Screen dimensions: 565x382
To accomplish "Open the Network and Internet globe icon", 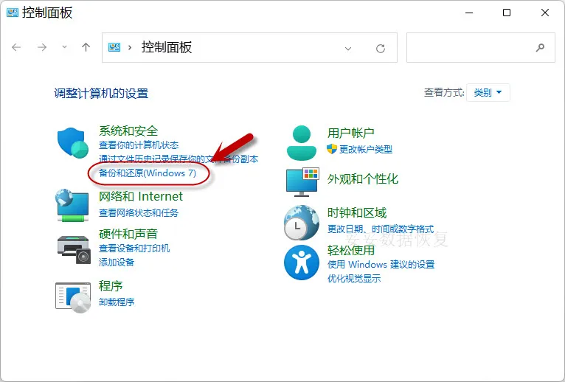I will point(73,204).
